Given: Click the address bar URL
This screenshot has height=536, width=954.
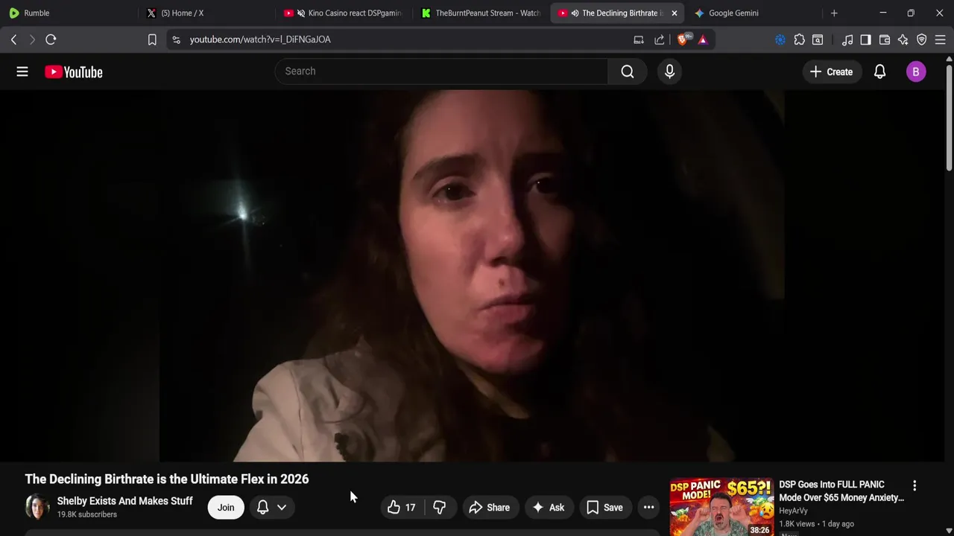Looking at the screenshot, I should (x=260, y=39).
